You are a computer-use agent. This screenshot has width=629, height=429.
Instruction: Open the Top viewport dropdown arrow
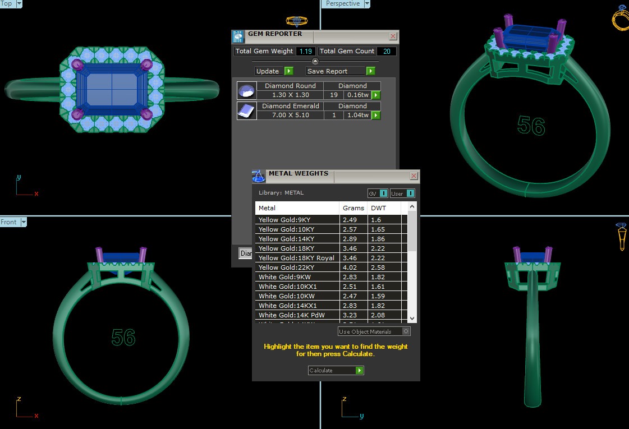[19, 4]
